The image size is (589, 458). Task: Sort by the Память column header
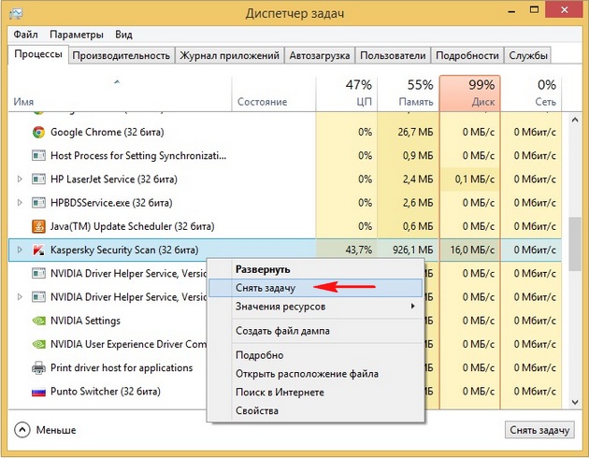(x=408, y=93)
